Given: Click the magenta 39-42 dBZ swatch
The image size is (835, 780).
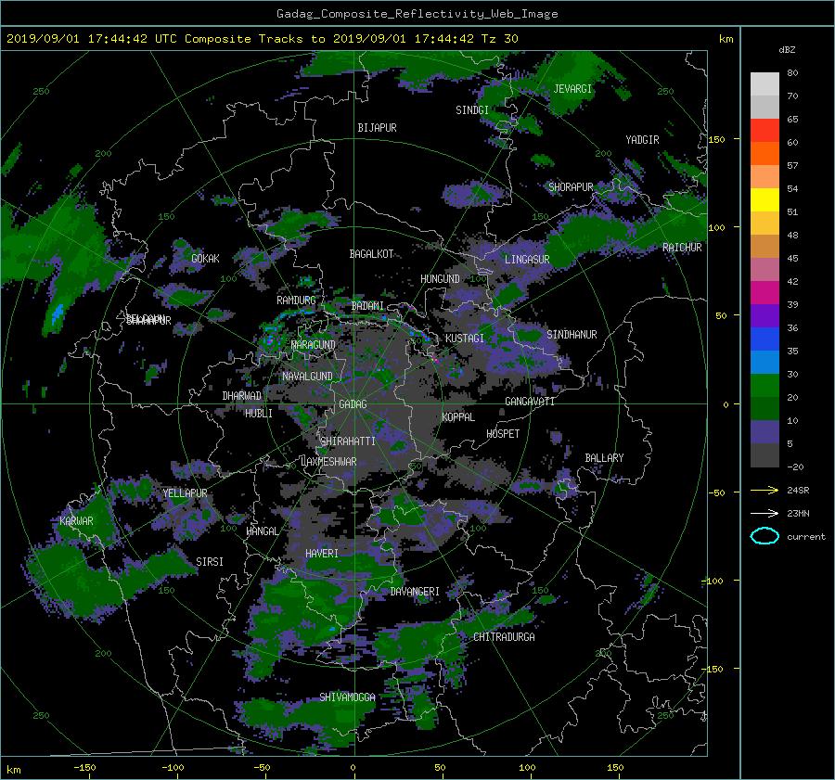Looking at the screenshot, I should (x=764, y=293).
